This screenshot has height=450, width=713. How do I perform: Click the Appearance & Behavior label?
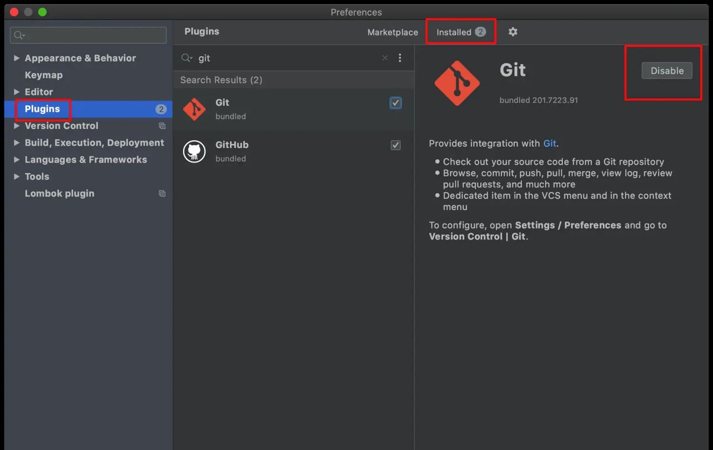80,58
